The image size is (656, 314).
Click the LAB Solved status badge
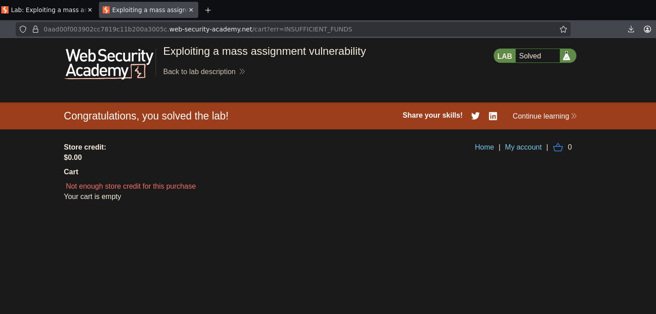tap(535, 56)
